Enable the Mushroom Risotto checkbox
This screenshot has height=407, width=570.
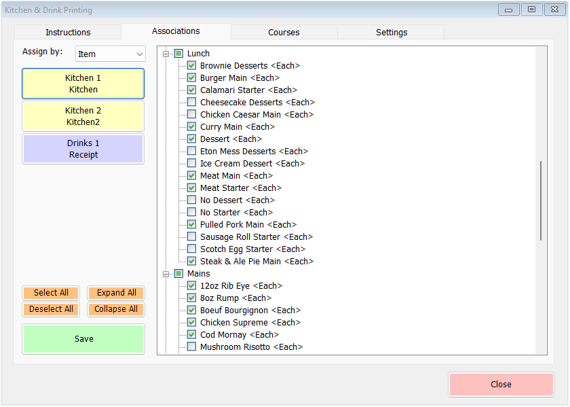click(x=191, y=347)
